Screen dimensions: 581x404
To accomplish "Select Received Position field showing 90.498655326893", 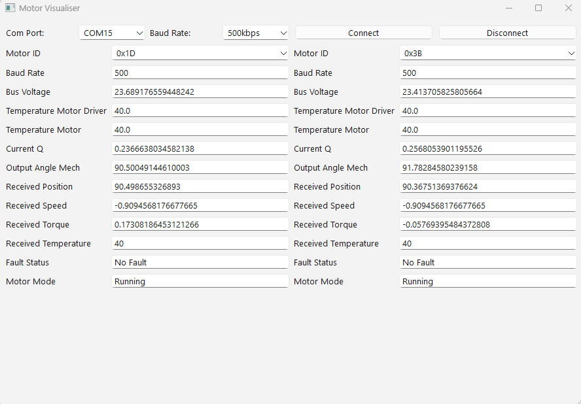I will (200, 186).
